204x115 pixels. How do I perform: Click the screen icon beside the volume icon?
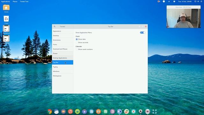[195, 1]
